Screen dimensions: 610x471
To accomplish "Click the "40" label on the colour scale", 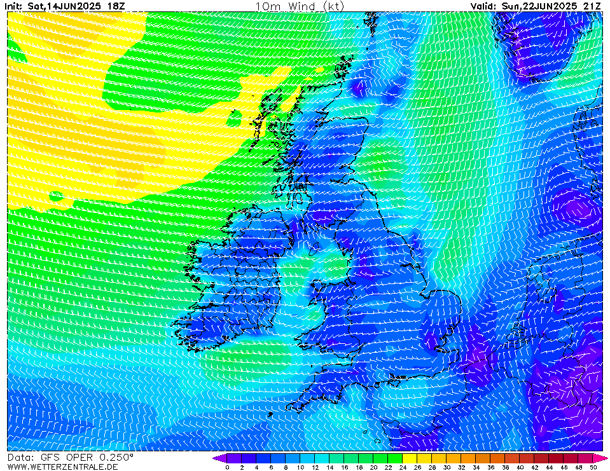I will (x=520, y=467).
